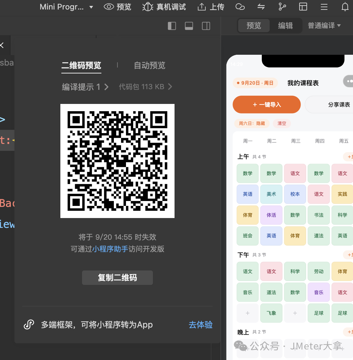Select the 周三 column header
353x360 pixels.
(296, 141)
